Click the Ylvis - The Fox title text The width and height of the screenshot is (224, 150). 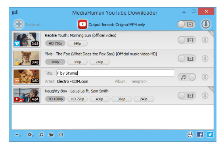pos(101,54)
